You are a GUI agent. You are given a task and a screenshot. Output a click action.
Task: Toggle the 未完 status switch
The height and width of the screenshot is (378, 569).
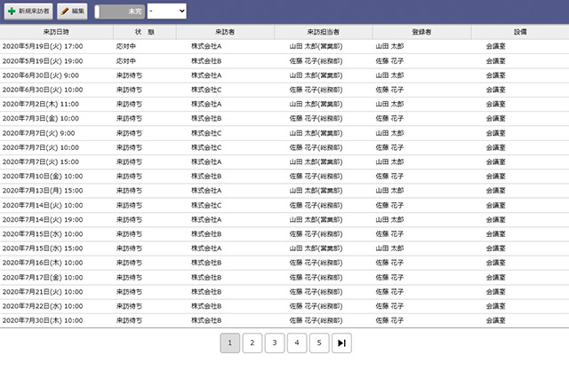119,12
